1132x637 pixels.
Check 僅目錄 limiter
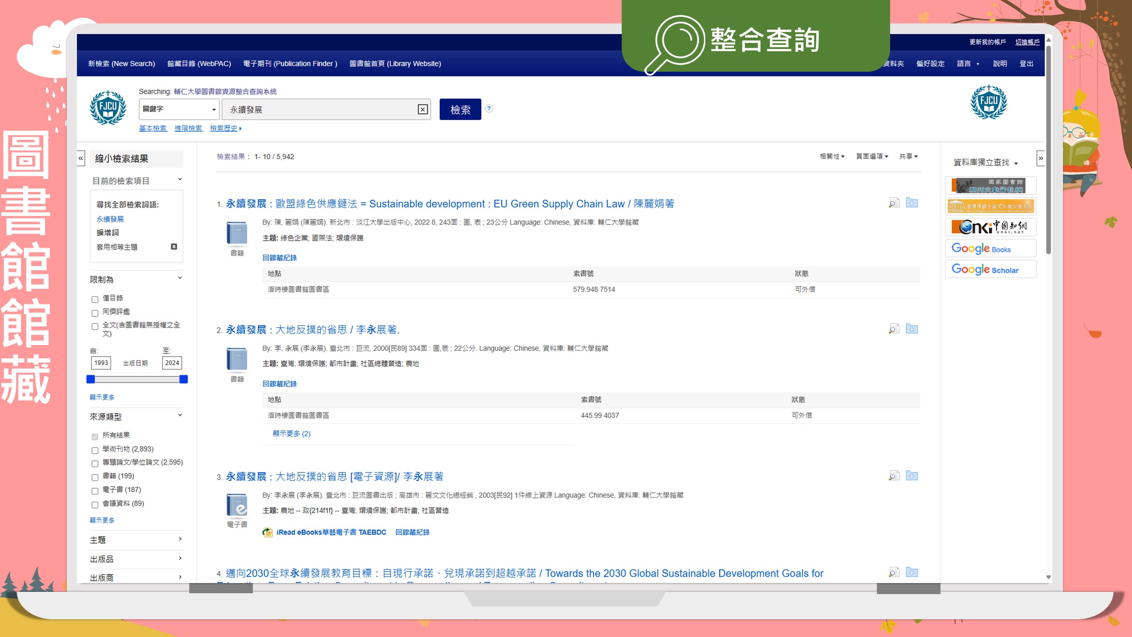pos(95,299)
